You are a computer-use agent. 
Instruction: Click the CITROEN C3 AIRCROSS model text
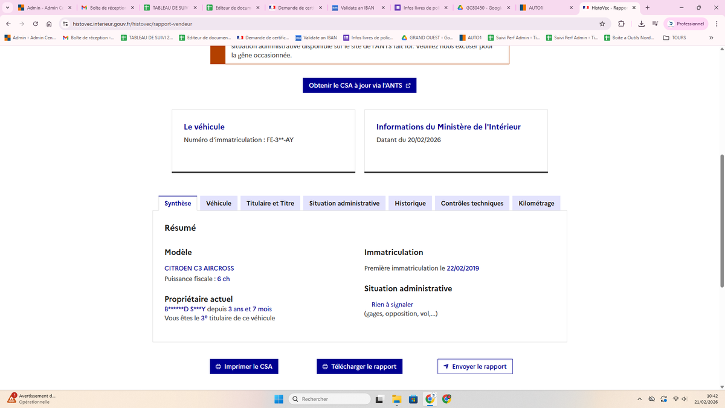point(199,268)
